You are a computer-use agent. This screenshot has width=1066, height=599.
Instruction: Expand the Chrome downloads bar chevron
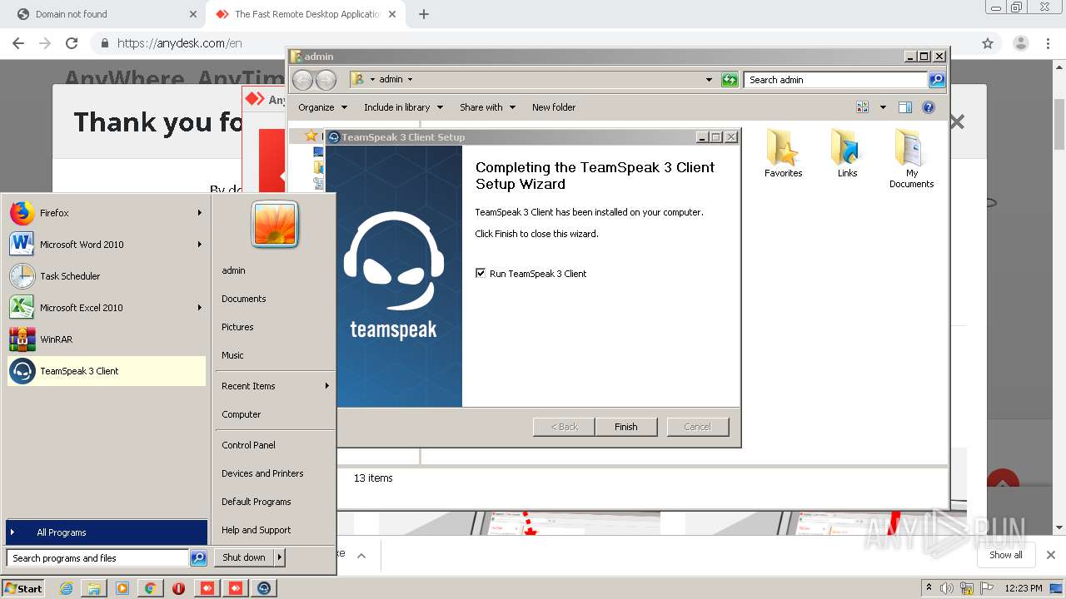pos(361,555)
